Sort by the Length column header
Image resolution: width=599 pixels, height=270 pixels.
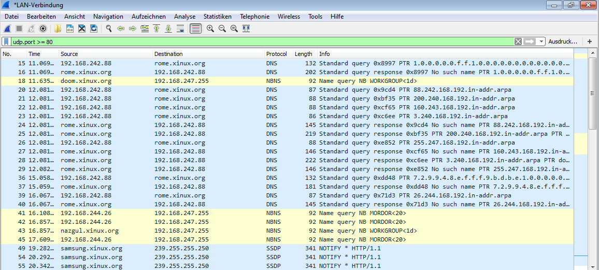[x=305, y=54]
